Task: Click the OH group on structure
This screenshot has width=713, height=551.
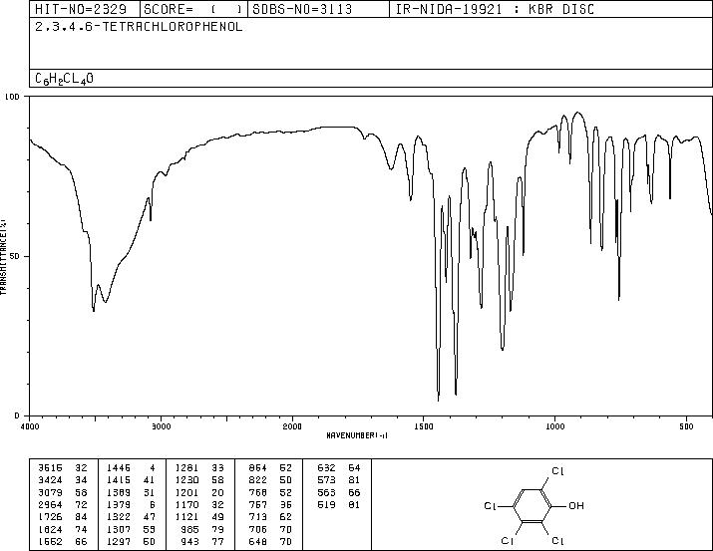Action: point(575,505)
